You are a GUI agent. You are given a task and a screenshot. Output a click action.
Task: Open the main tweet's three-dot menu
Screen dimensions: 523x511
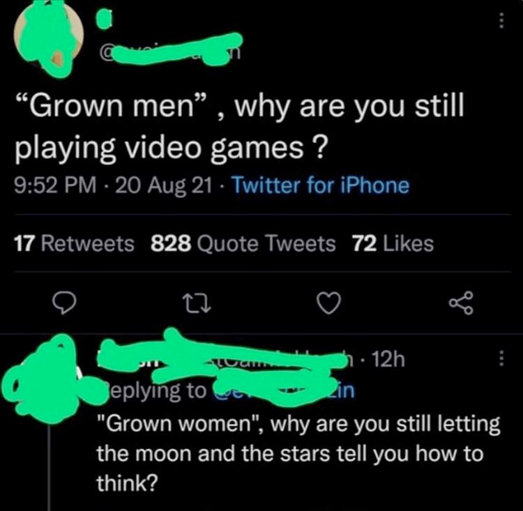[x=500, y=21]
